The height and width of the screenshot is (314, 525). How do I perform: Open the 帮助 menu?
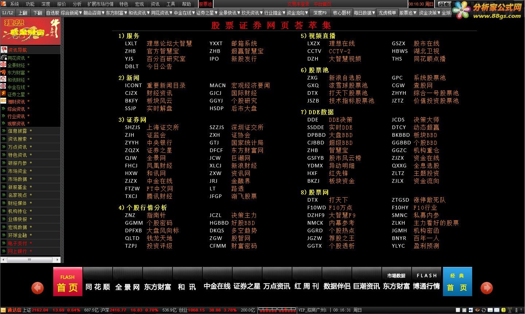[x=186, y=4]
